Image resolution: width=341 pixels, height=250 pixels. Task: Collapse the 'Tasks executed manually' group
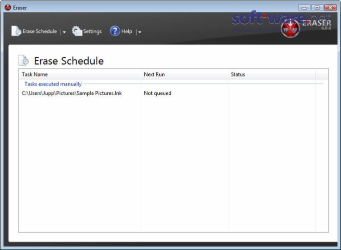(x=53, y=84)
